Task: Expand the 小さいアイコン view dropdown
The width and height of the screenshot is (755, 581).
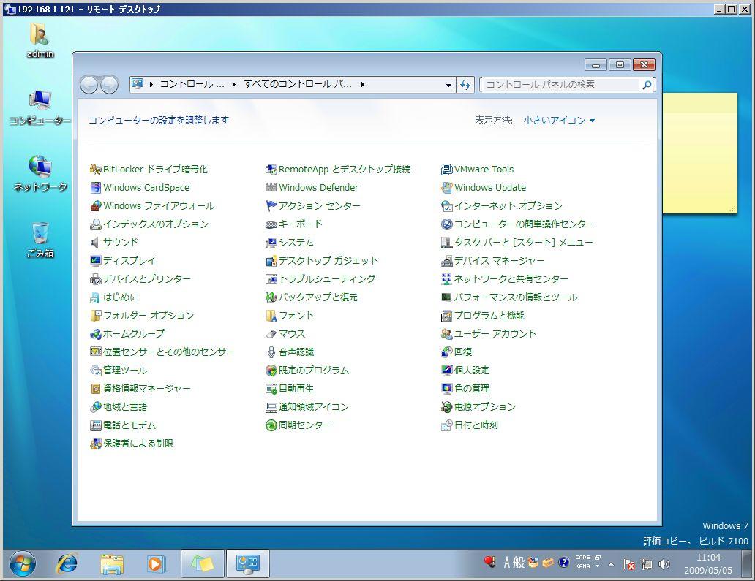Action: 559,121
